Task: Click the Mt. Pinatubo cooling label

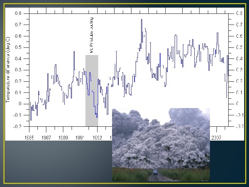Action: (x=91, y=35)
